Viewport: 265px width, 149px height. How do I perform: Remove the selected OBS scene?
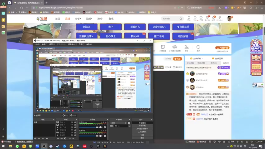[x=39, y=138]
